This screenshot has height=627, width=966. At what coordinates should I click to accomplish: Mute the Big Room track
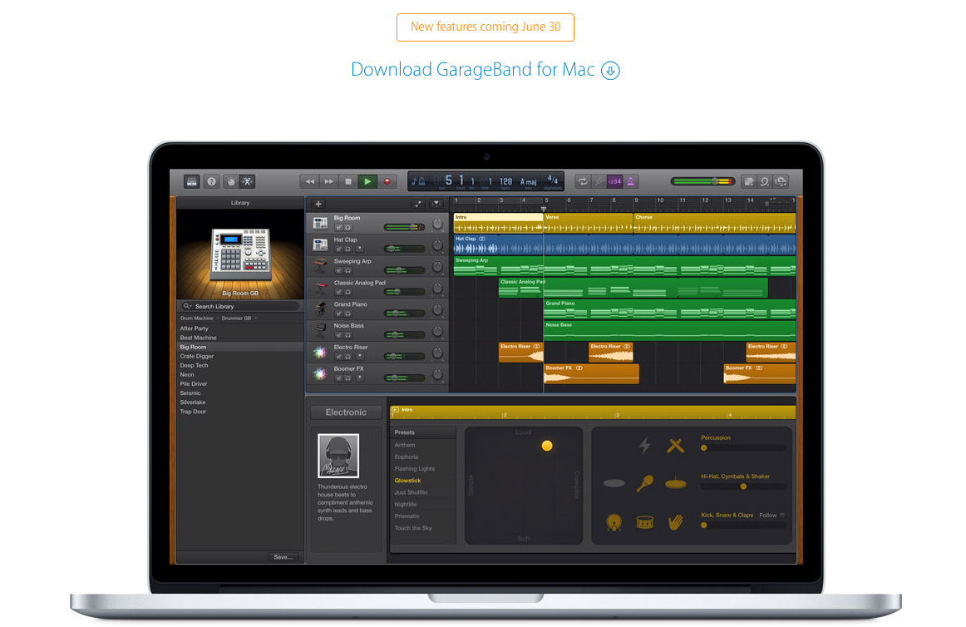(338, 228)
